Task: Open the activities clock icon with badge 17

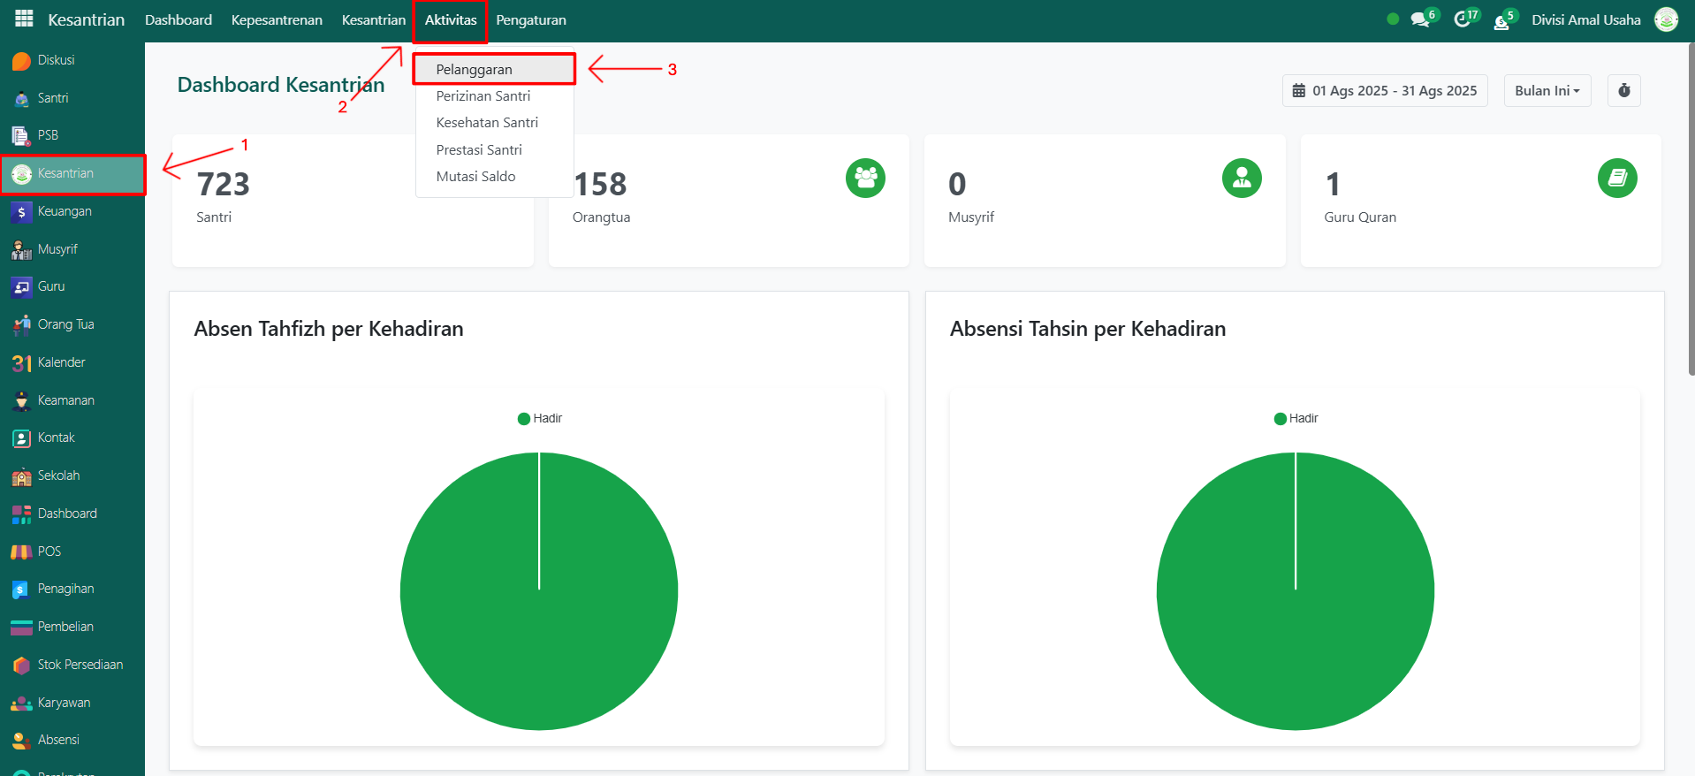Action: point(1463,19)
